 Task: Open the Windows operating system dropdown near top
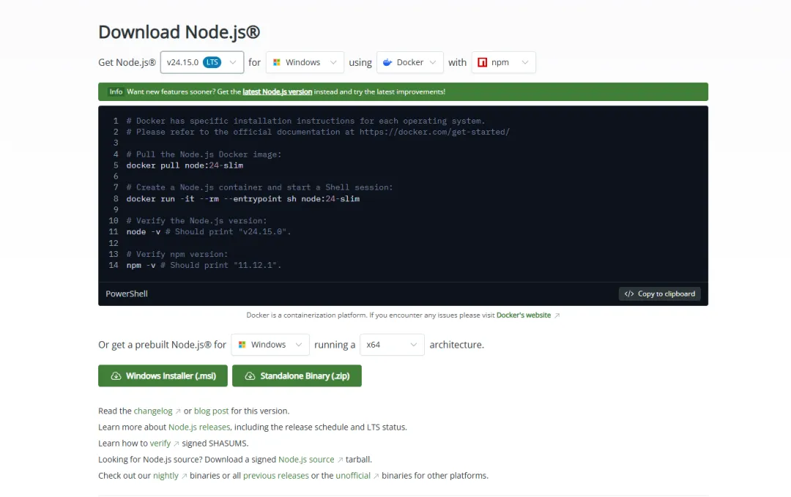pyautogui.click(x=305, y=62)
